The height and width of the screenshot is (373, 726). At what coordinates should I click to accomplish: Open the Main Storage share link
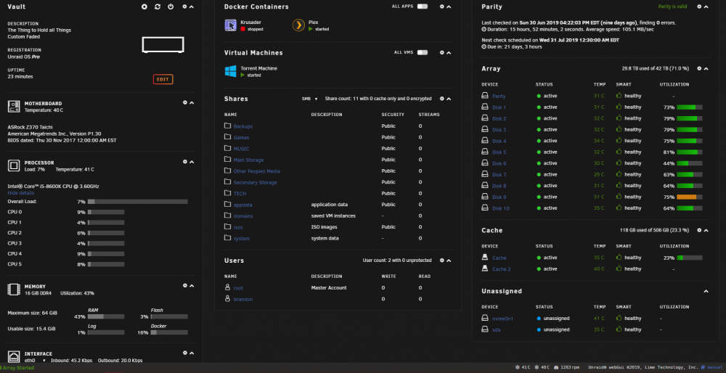[x=248, y=160]
